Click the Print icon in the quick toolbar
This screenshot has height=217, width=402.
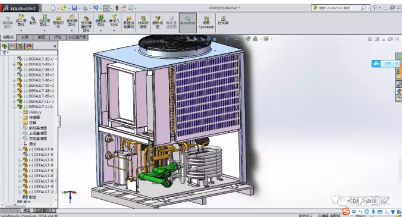coord(85,8)
